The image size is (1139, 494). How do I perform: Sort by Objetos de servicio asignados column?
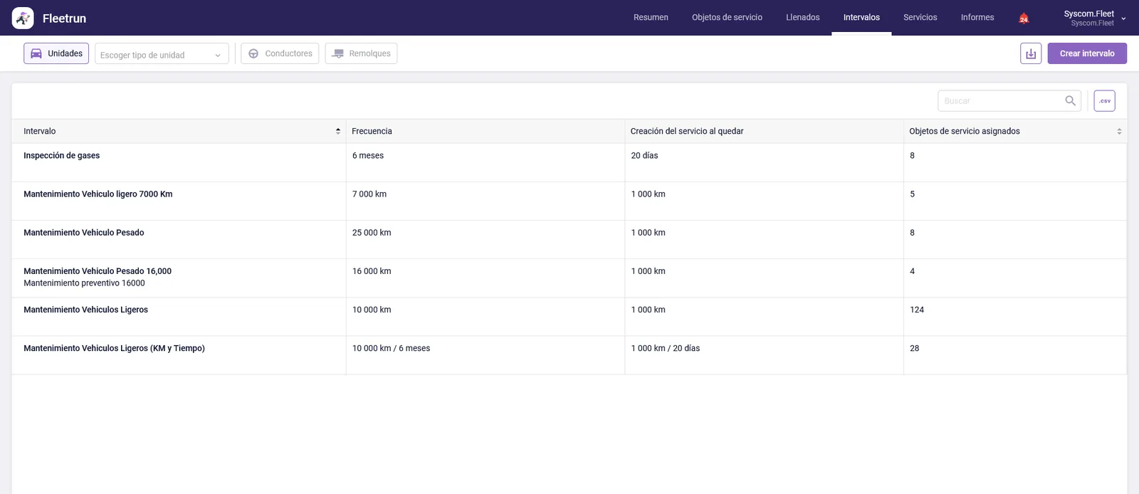click(x=1119, y=132)
